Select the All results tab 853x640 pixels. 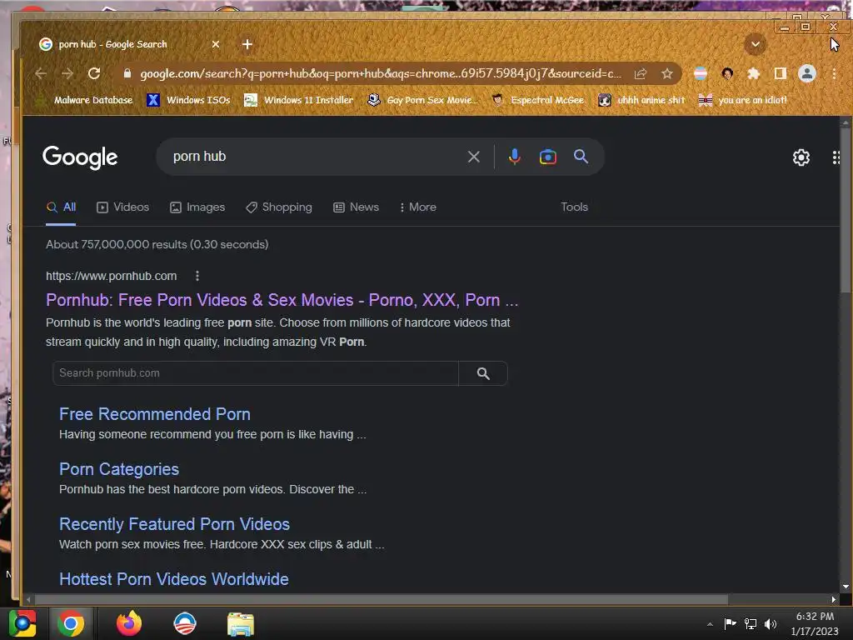tap(61, 207)
